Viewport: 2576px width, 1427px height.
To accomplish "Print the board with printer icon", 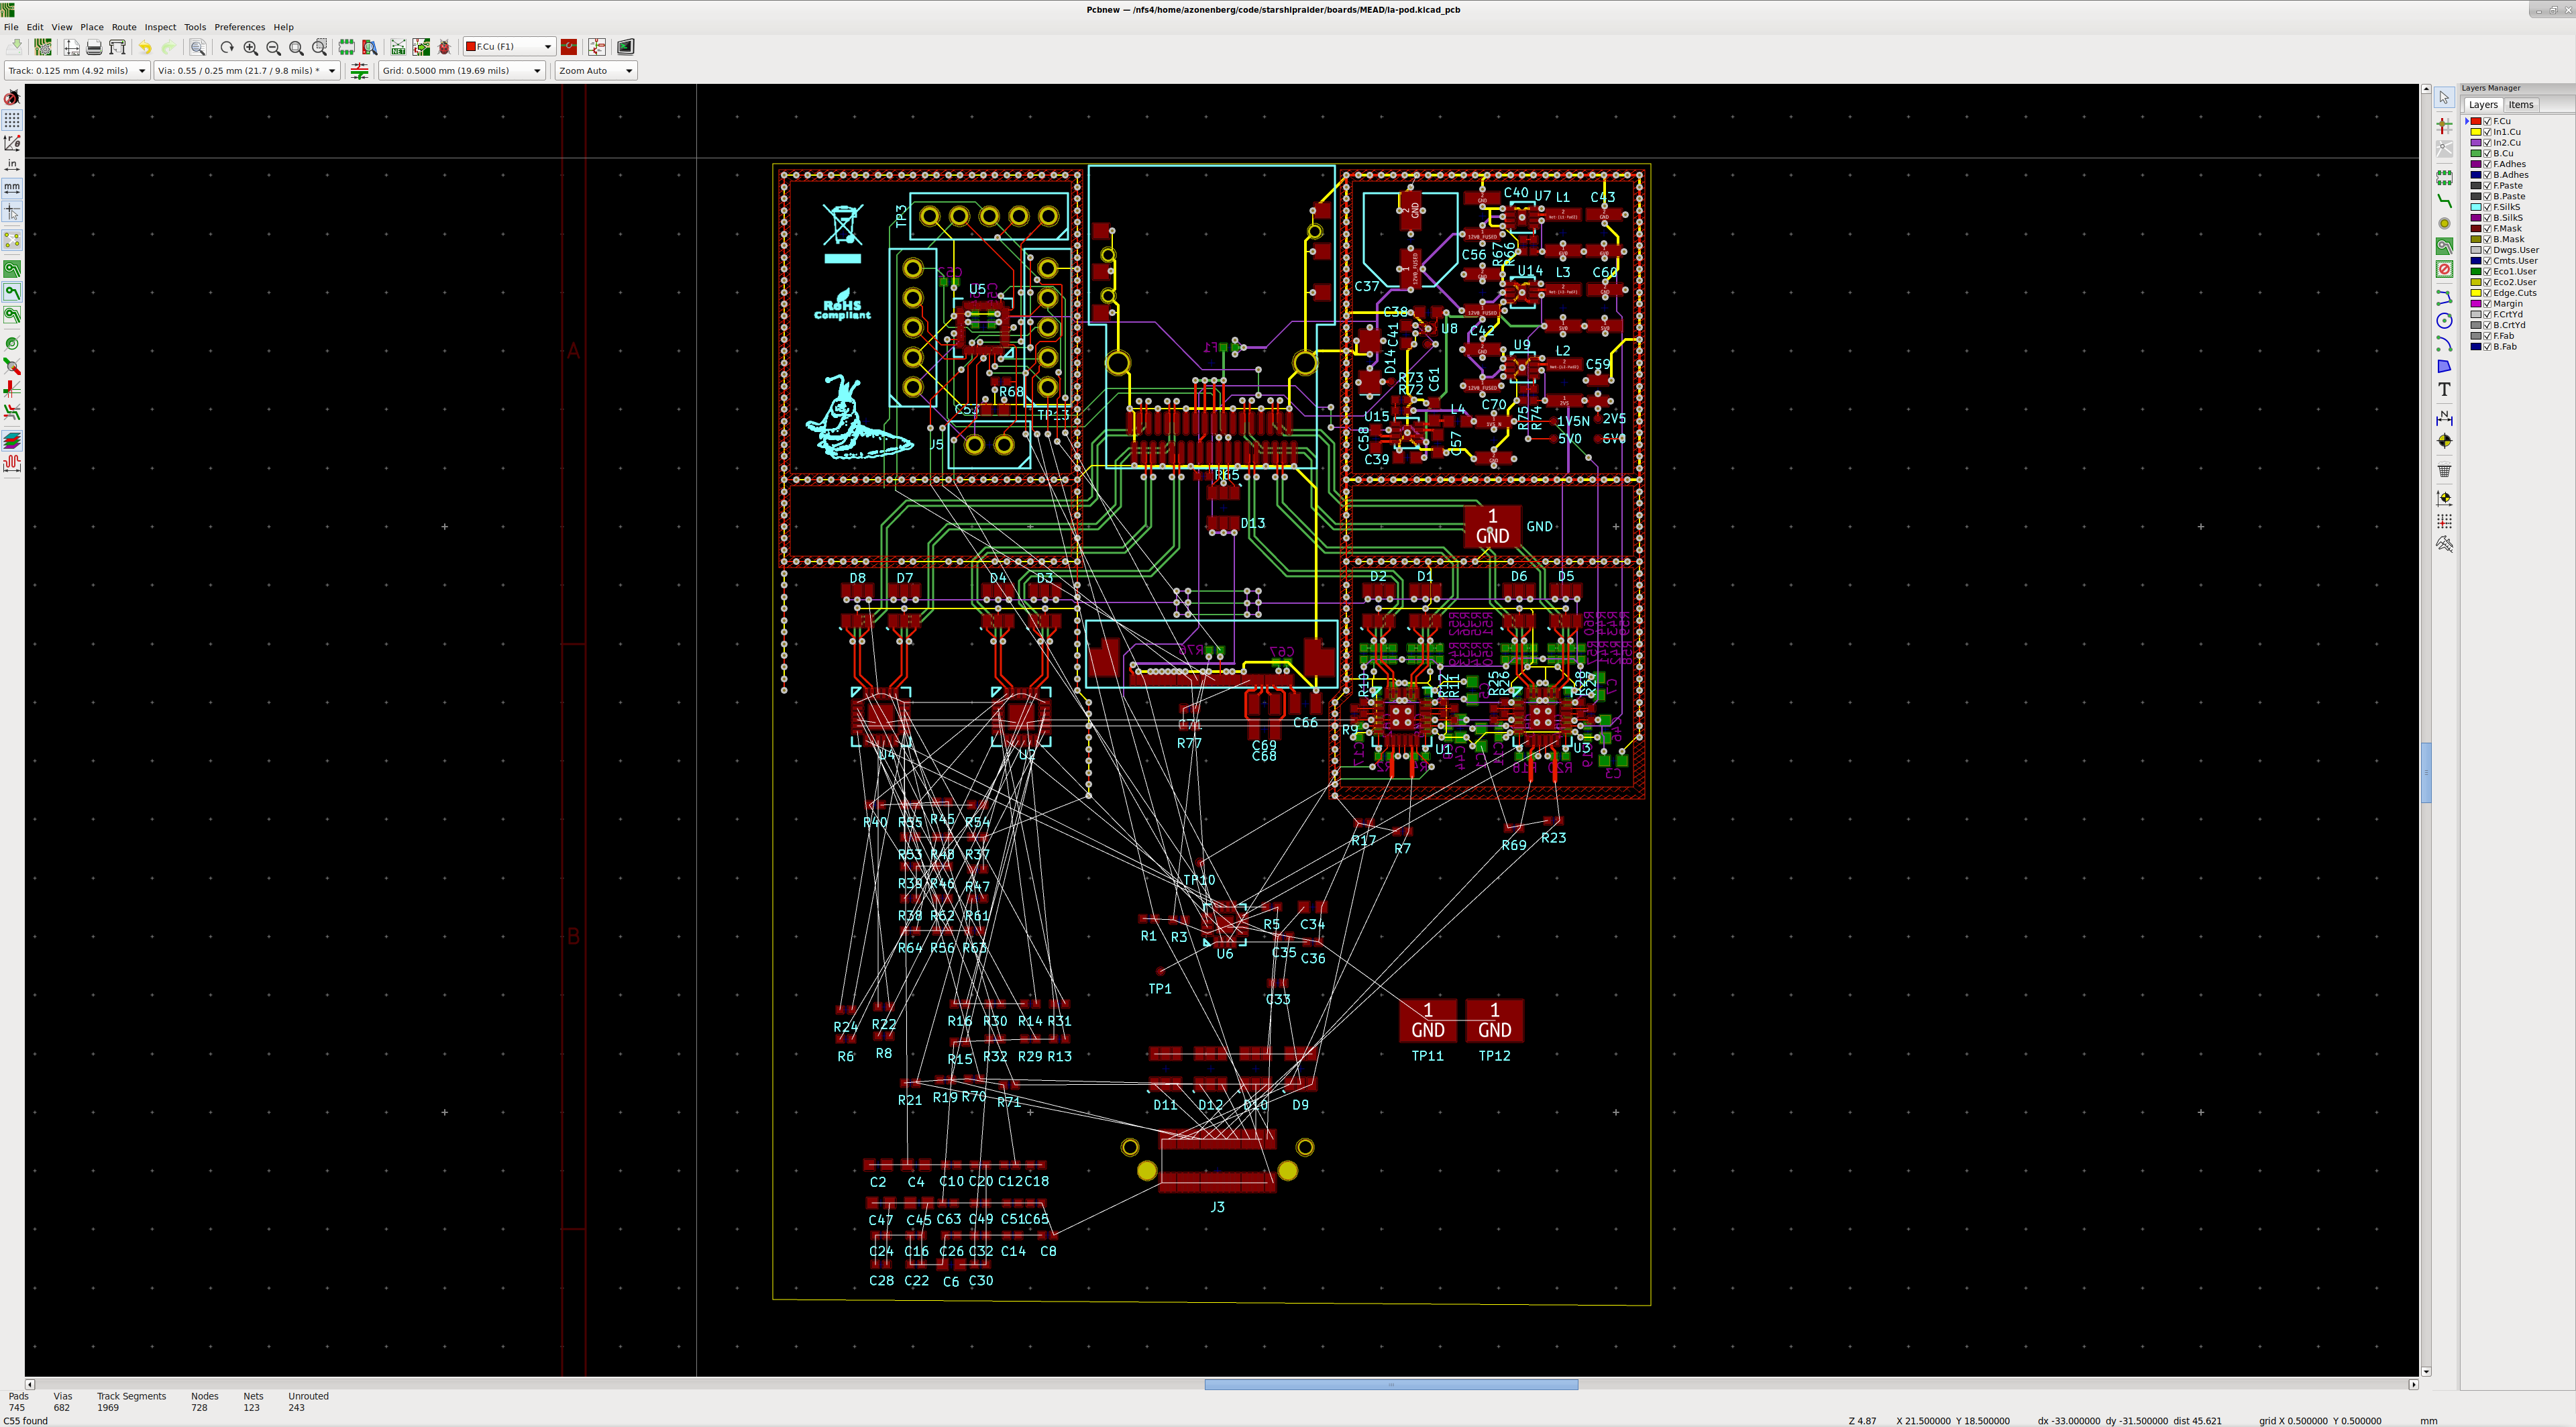I will pyautogui.click(x=94, y=47).
